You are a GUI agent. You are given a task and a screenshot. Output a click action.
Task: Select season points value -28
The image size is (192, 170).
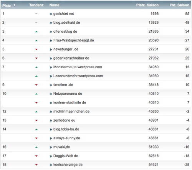(x=187, y=165)
